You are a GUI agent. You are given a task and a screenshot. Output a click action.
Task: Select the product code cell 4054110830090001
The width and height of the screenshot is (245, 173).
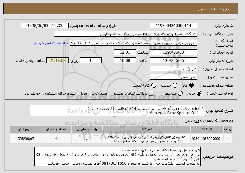point(207,139)
